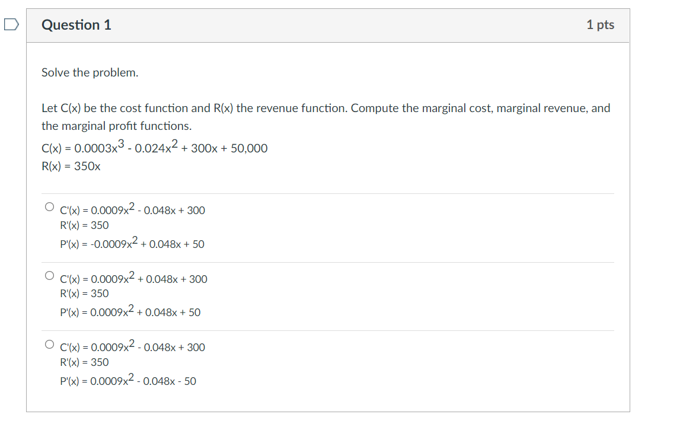Screen dimensions: 699x427
Task: Click the Question 1 header
Action: tap(76, 25)
